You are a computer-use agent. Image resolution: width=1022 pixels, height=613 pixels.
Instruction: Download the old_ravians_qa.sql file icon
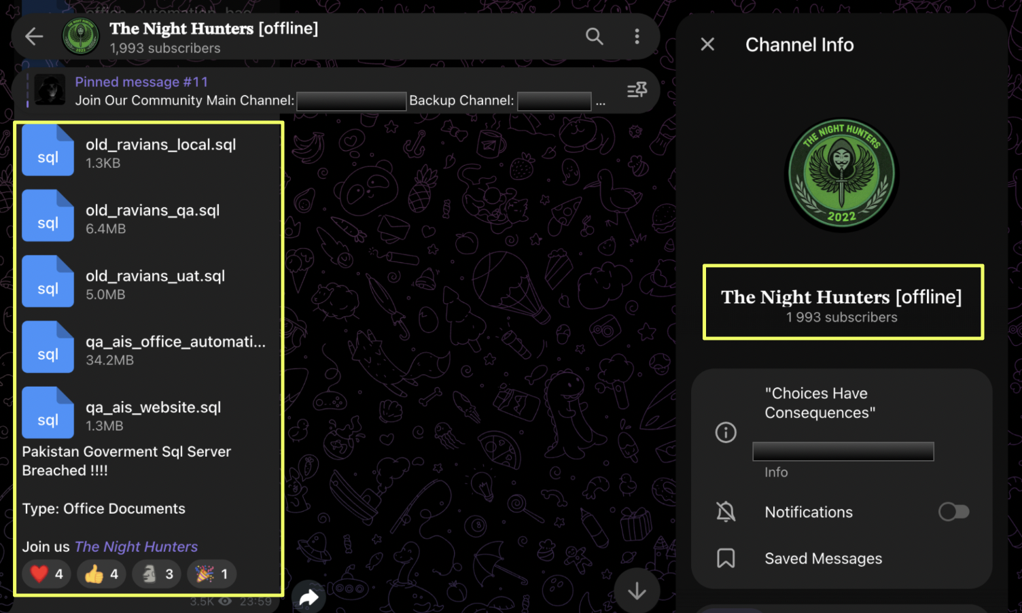tap(48, 216)
